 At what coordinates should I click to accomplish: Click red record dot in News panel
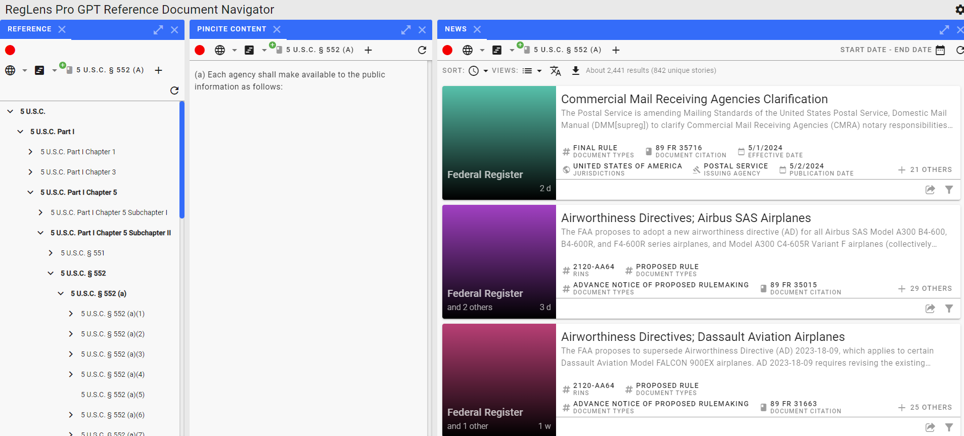pos(447,50)
